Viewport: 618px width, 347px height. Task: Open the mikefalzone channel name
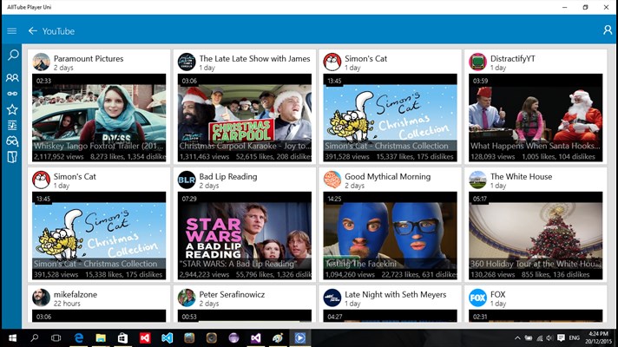coord(76,294)
